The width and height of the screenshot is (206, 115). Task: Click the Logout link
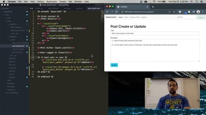pos(144,17)
